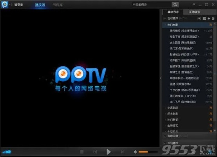Click the 荐 badge beside 金牌综艺

point(211,126)
